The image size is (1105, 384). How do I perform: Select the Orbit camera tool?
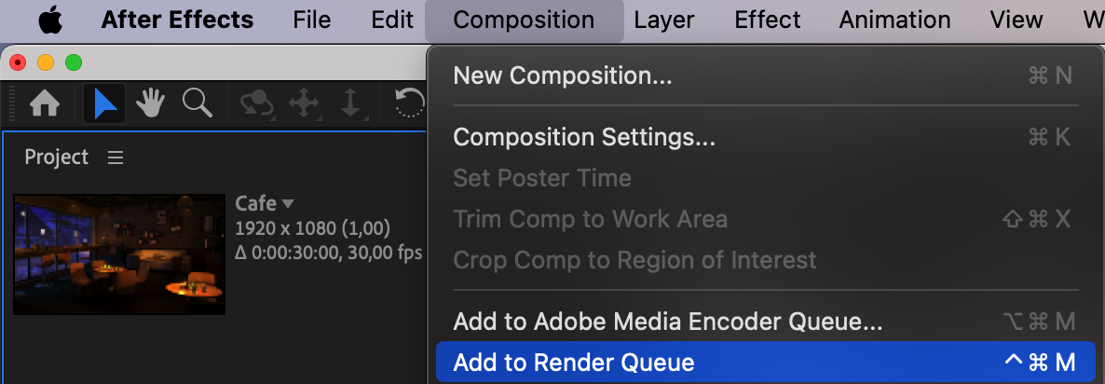coord(255,104)
